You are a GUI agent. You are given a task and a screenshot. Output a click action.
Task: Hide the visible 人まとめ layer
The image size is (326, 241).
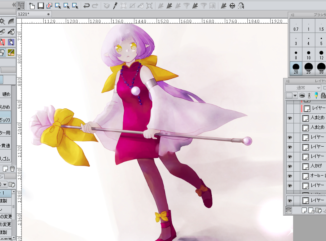coord(290,118)
